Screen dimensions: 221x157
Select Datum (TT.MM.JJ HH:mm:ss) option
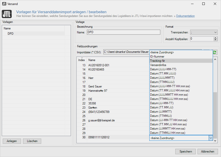click(x=181, y=124)
